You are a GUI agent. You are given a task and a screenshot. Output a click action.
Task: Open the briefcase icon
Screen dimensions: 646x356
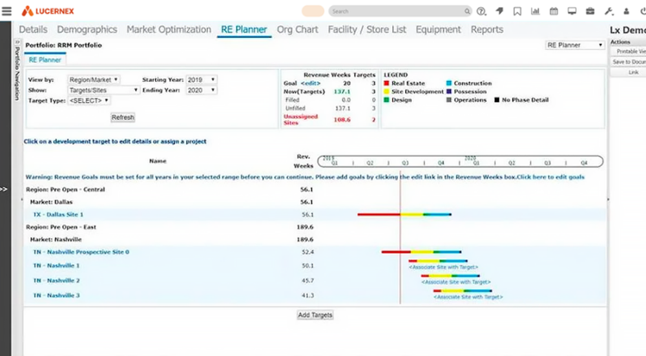click(x=590, y=11)
